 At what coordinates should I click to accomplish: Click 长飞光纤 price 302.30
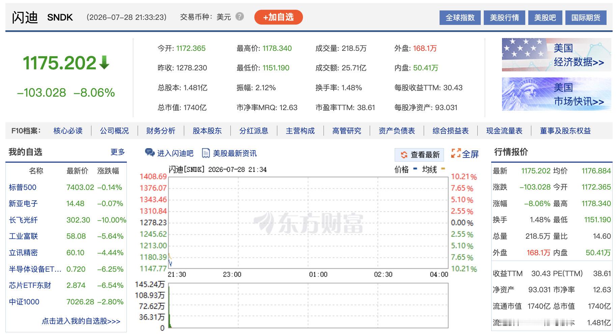(78, 220)
